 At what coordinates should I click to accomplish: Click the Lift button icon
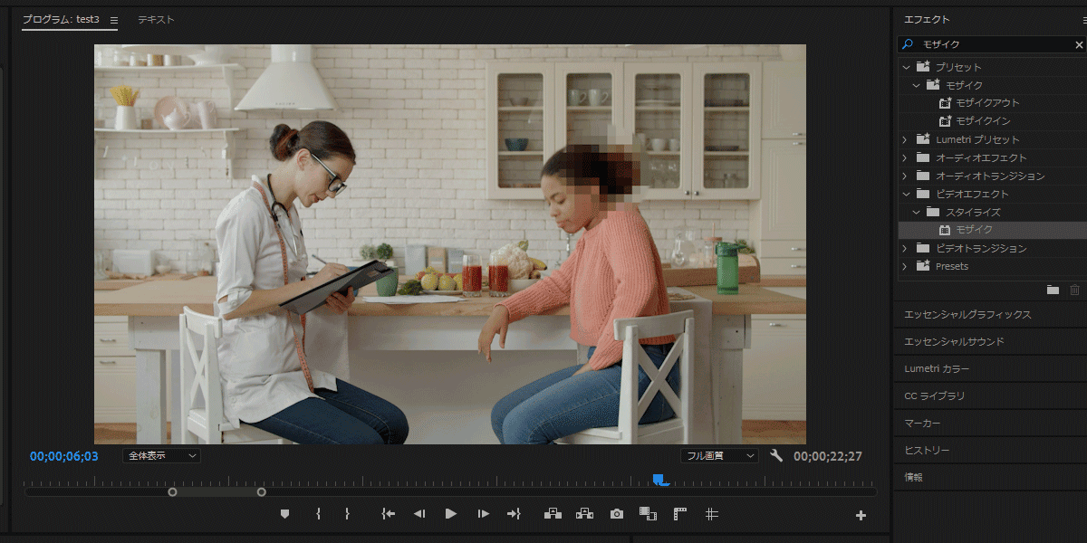click(553, 514)
